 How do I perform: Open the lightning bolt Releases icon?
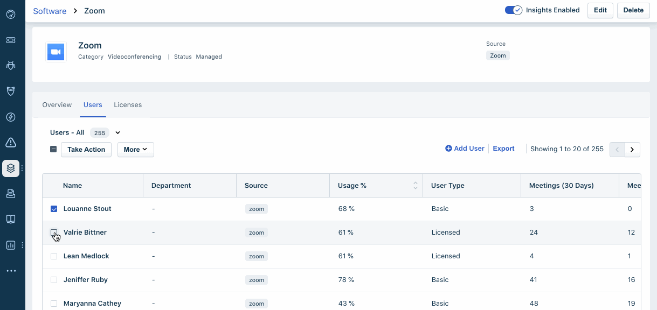click(11, 117)
